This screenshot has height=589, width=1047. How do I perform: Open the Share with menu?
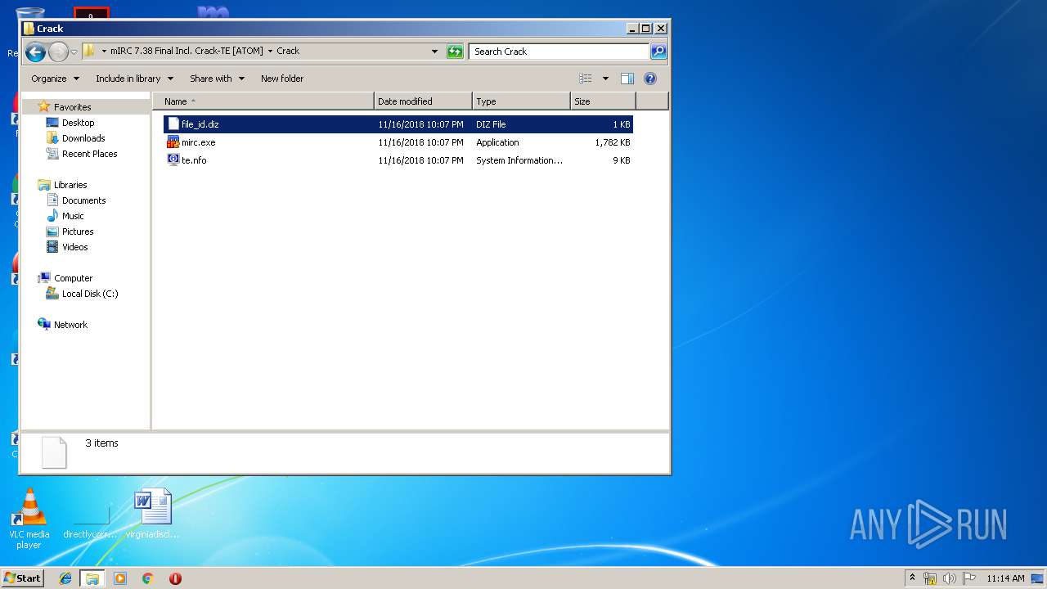coord(217,79)
